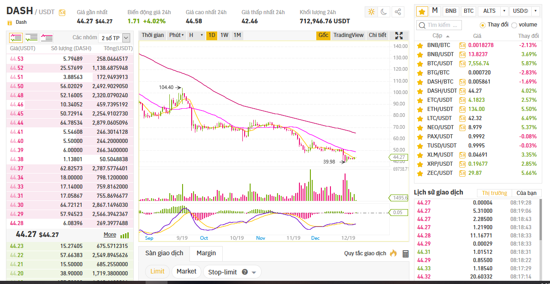The image size is (550, 284).
Task: Show bids-only order book view icon
Action: click(31, 38)
